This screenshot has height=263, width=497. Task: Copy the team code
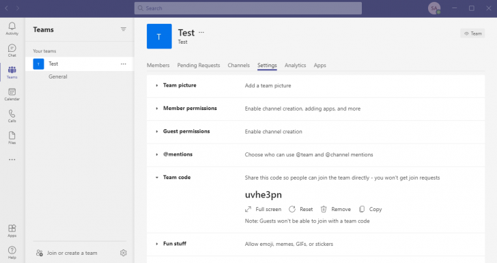pos(370,209)
